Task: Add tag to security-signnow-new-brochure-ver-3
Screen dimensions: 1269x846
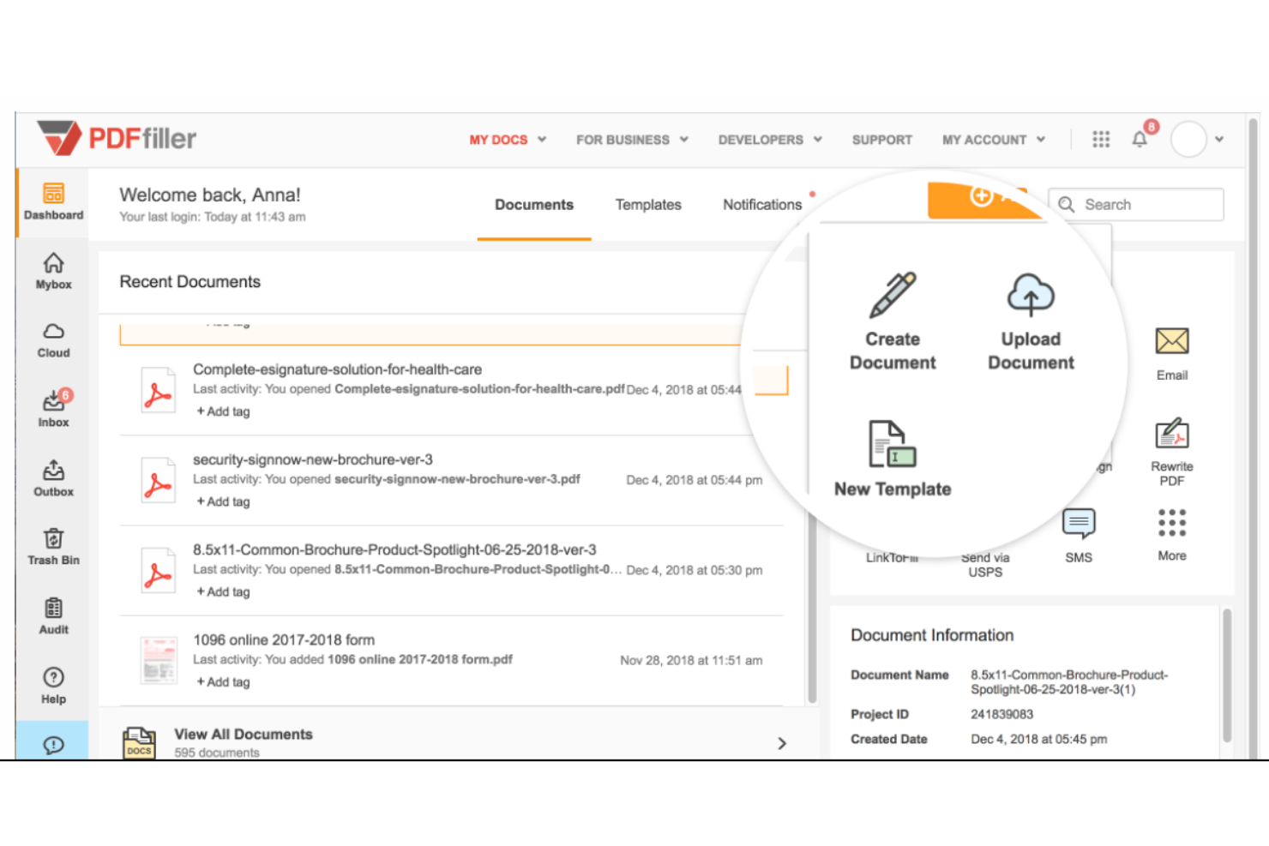Action: 224,501
